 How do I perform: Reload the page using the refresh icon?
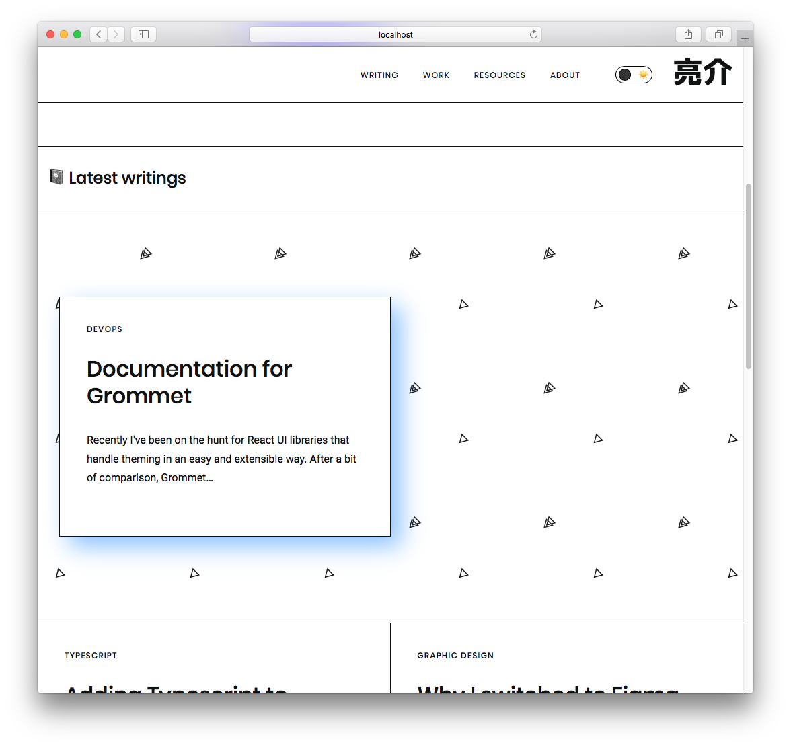point(533,34)
